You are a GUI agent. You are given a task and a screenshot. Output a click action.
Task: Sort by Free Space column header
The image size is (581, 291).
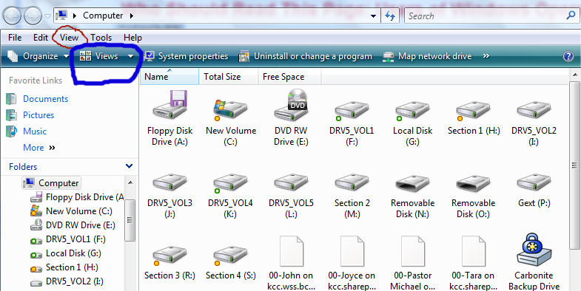pyautogui.click(x=289, y=77)
